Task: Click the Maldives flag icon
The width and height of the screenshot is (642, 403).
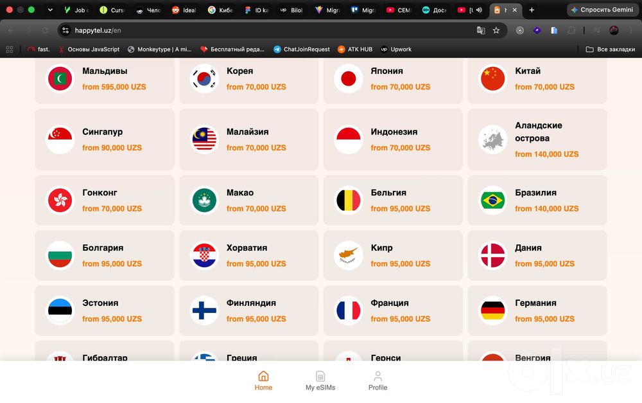Action: (x=60, y=78)
